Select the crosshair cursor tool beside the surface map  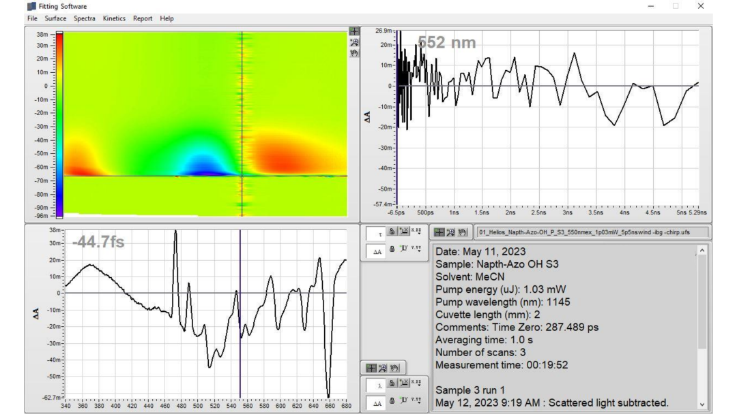click(354, 31)
